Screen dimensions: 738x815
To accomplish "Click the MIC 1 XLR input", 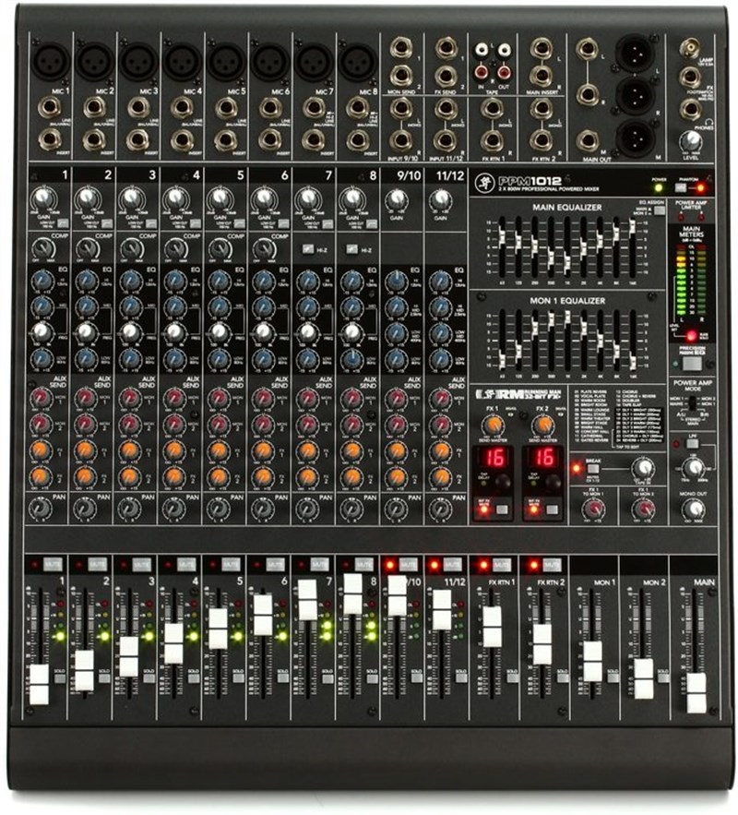I will coord(51,61).
